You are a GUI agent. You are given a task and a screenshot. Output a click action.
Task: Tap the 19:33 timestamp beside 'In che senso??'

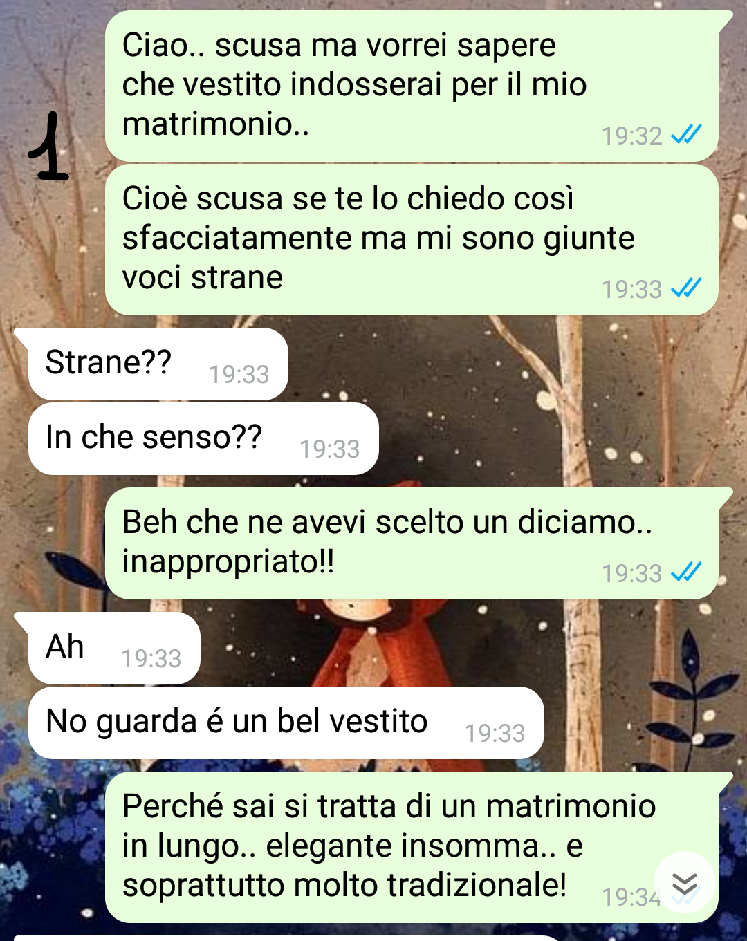coord(329,449)
